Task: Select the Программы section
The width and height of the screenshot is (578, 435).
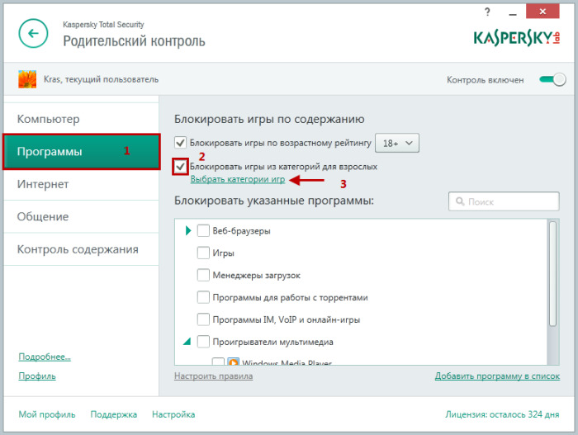Action: (82, 152)
